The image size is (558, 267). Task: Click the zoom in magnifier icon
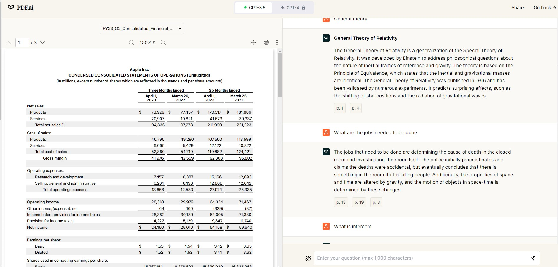[x=163, y=42]
